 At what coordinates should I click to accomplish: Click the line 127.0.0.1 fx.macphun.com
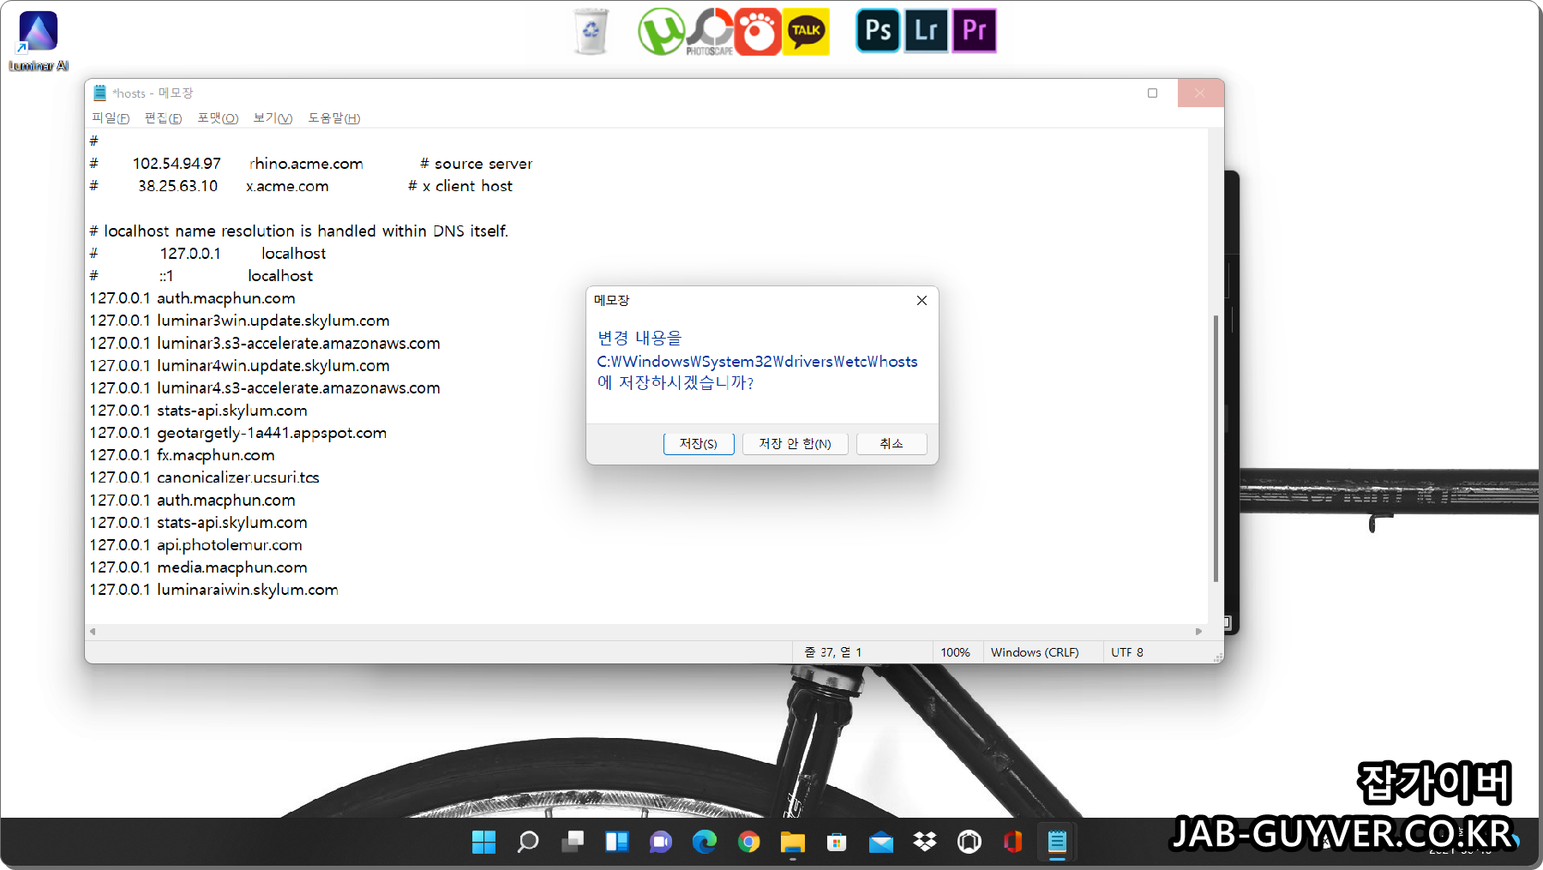(x=182, y=455)
